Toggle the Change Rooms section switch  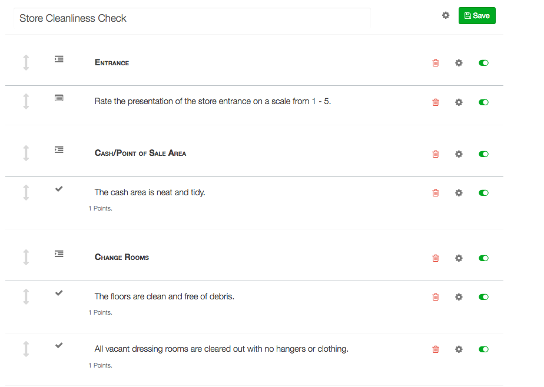[x=483, y=258]
